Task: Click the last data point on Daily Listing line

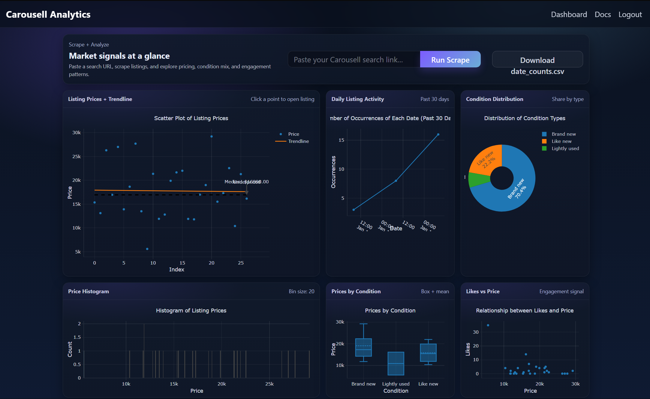Action: click(x=438, y=134)
